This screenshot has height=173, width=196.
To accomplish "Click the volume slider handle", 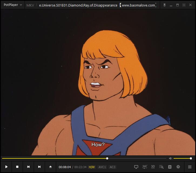I will click(191, 158).
